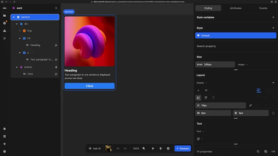
Task: Click the blue Click button in card preview
Action: tap(90, 86)
